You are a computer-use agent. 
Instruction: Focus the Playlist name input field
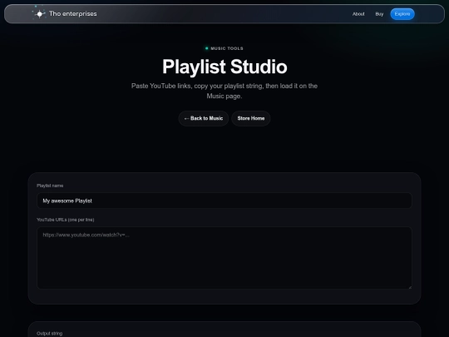coord(224,201)
